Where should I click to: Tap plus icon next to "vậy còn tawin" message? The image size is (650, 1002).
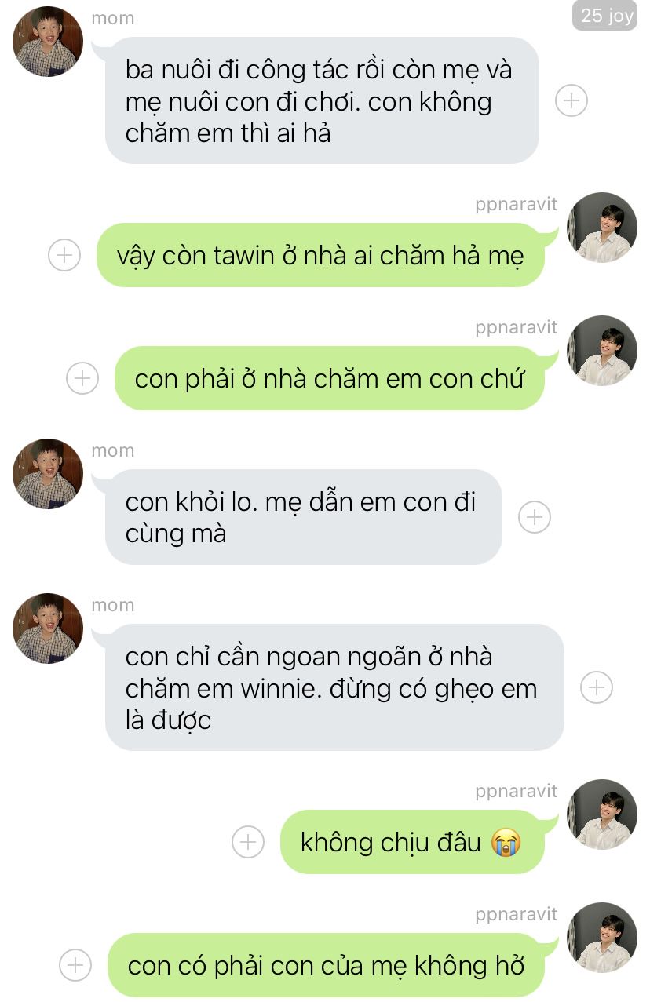64,255
